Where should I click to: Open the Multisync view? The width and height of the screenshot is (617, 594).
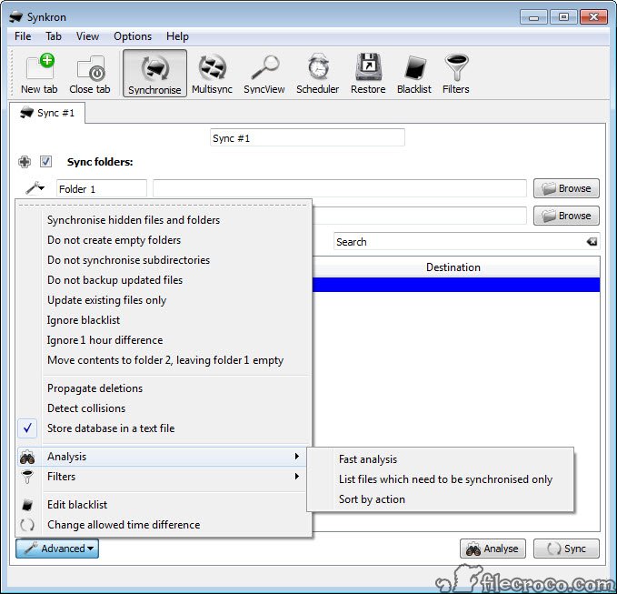click(212, 74)
